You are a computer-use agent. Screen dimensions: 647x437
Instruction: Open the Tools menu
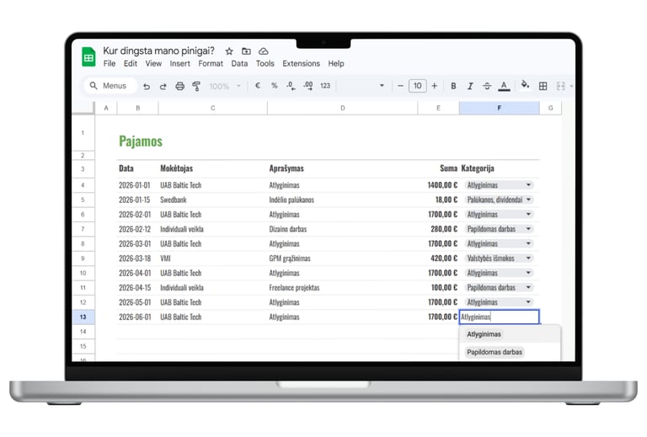pyautogui.click(x=265, y=63)
